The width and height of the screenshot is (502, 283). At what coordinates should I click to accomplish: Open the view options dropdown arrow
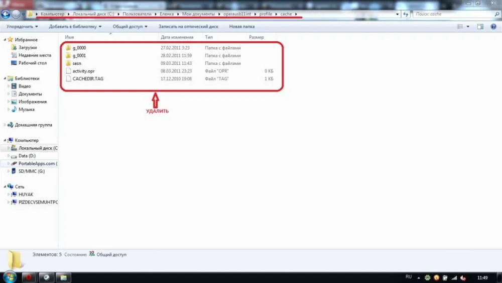coord(468,27)
